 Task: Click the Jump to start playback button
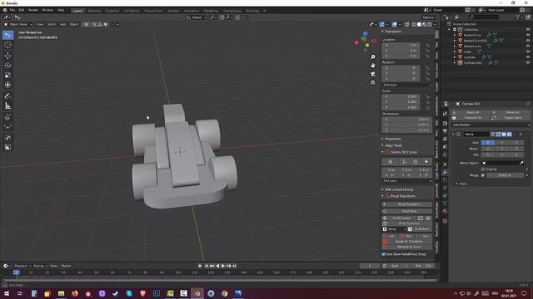click(x=207, y=266)
